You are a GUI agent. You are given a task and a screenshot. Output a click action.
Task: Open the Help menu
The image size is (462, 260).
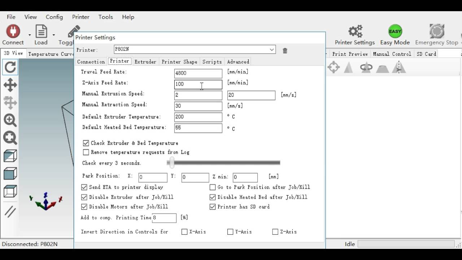point(128,17)
